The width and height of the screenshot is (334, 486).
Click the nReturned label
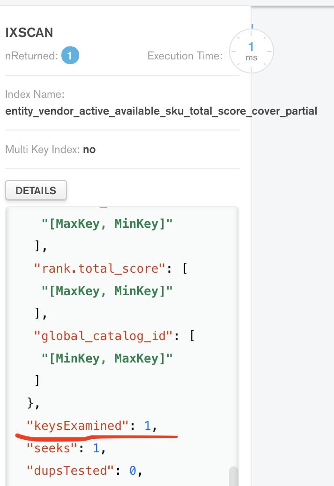31,56
